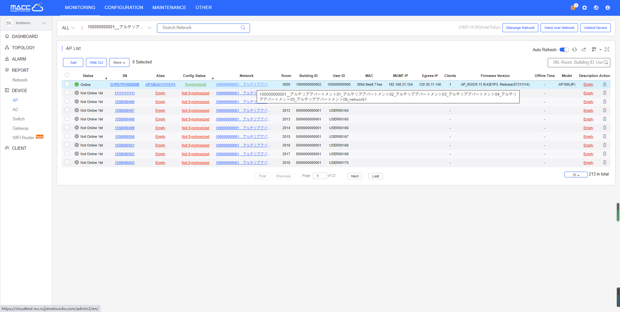Screen dimensions: 620x312
Task: Open the AP180JA111111111 alias link
Action: click(160, 84)
